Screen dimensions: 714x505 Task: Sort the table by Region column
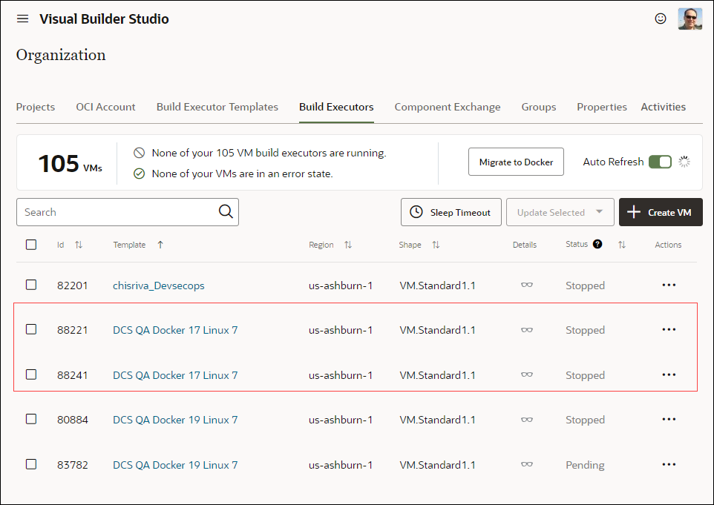(x=347, y=245)
